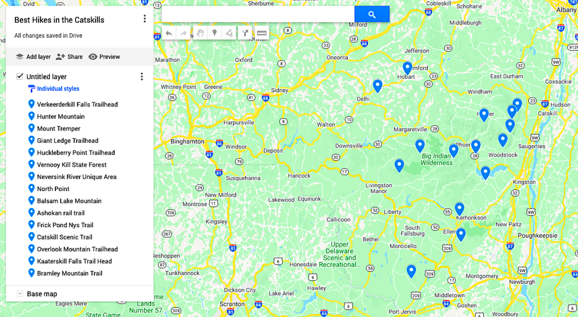Open the Untitled layer three-dot menu

pos(142,76)
